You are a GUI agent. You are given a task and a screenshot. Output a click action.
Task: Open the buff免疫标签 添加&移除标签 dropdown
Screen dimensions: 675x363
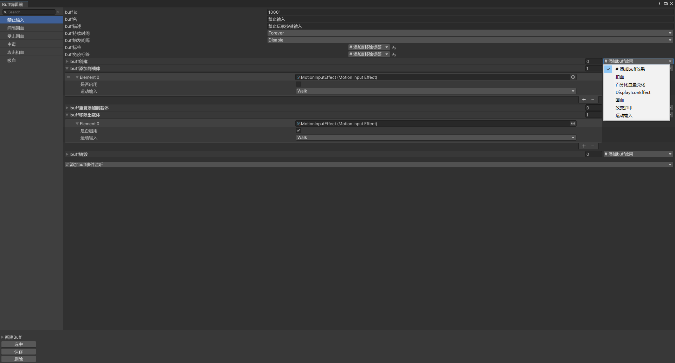(x=369, y=54)
